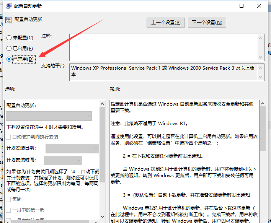
Task: Click the help panel vertical scrollbar thumb
Action: click(263, 129)
